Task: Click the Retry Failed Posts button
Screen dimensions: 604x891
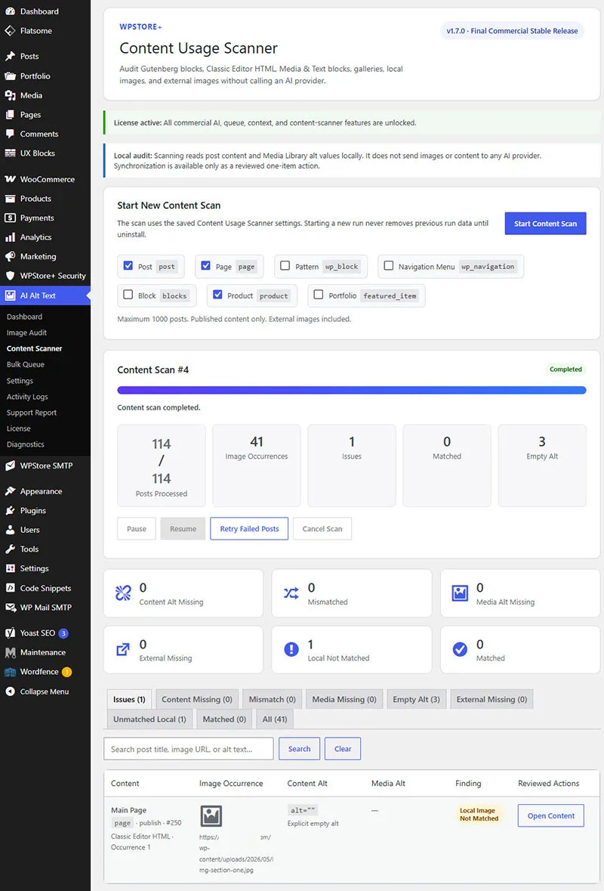Action: [249, 528]
